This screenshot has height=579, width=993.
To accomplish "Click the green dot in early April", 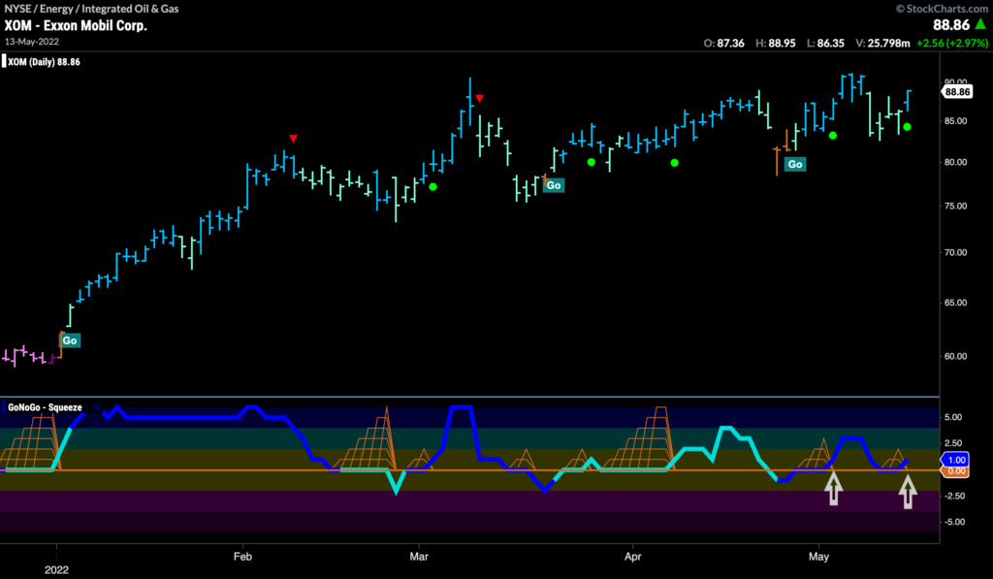I will (675, 163).
